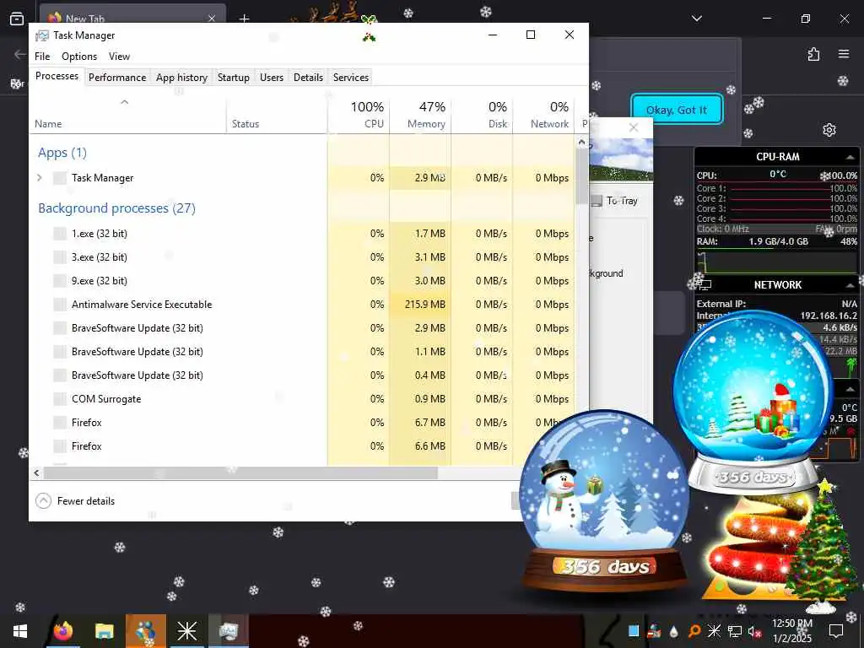
Task: Open browser settings gear icon
Action: pos(829,130)
